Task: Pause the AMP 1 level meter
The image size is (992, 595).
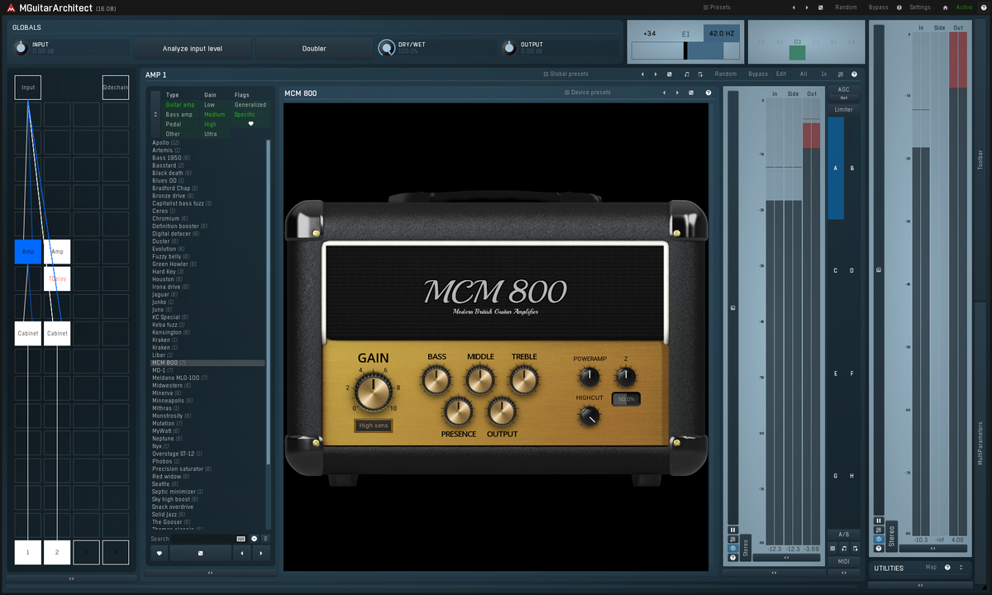Action: (x=732, y=530)
